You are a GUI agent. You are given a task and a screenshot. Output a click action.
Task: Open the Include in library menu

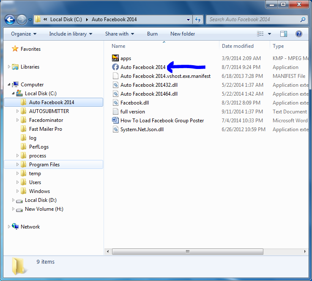point(71,34)
